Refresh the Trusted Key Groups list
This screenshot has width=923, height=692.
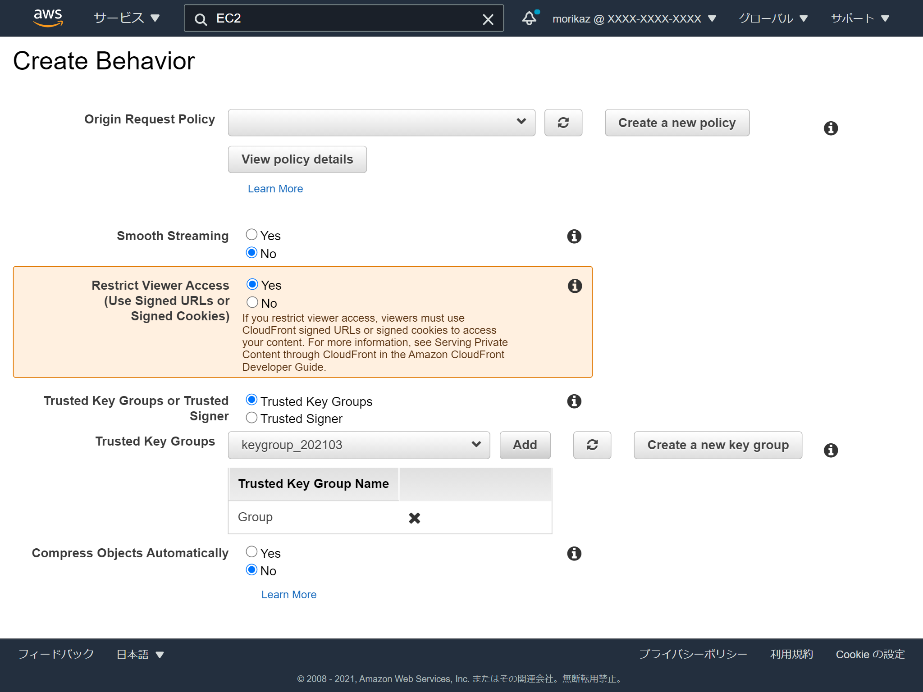pos(592,445)
